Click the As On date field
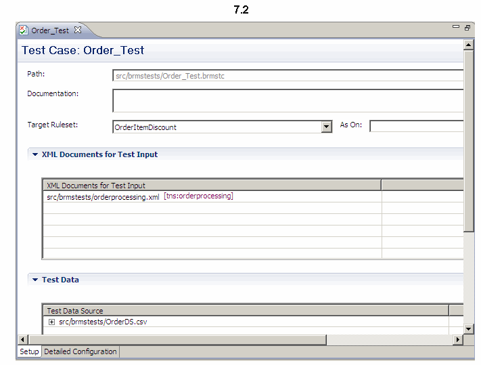Viewport: 481px width, 365px height. (416, 126)
